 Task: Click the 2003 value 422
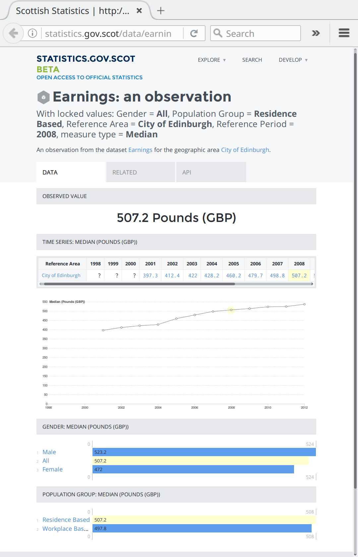coord(193,276)
